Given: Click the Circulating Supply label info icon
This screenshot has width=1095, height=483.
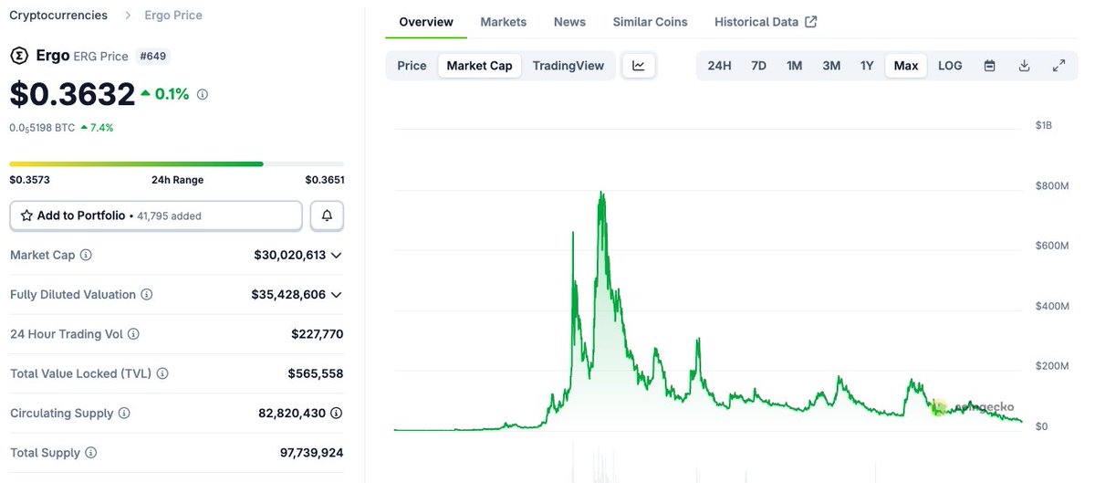Looking at the screenshot, I should coord(124,413).
